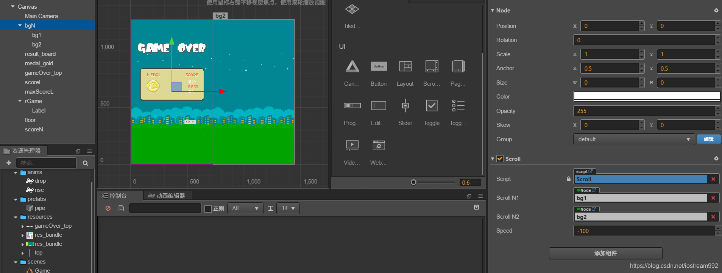Switch to the 控制台 console tab

point(120,196)
